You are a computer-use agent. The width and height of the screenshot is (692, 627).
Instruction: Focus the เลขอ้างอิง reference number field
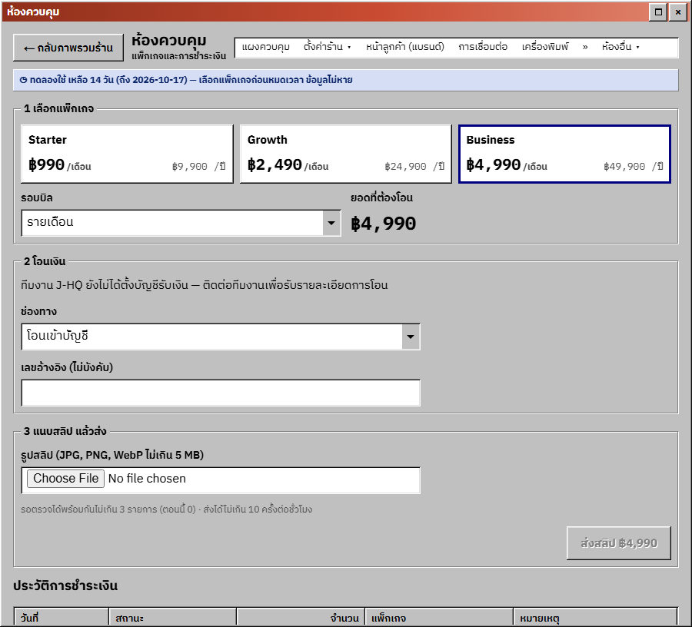(221, 393)
